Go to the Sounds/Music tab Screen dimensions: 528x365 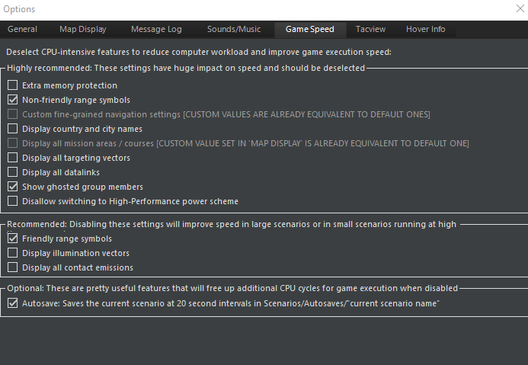[233, 30]
